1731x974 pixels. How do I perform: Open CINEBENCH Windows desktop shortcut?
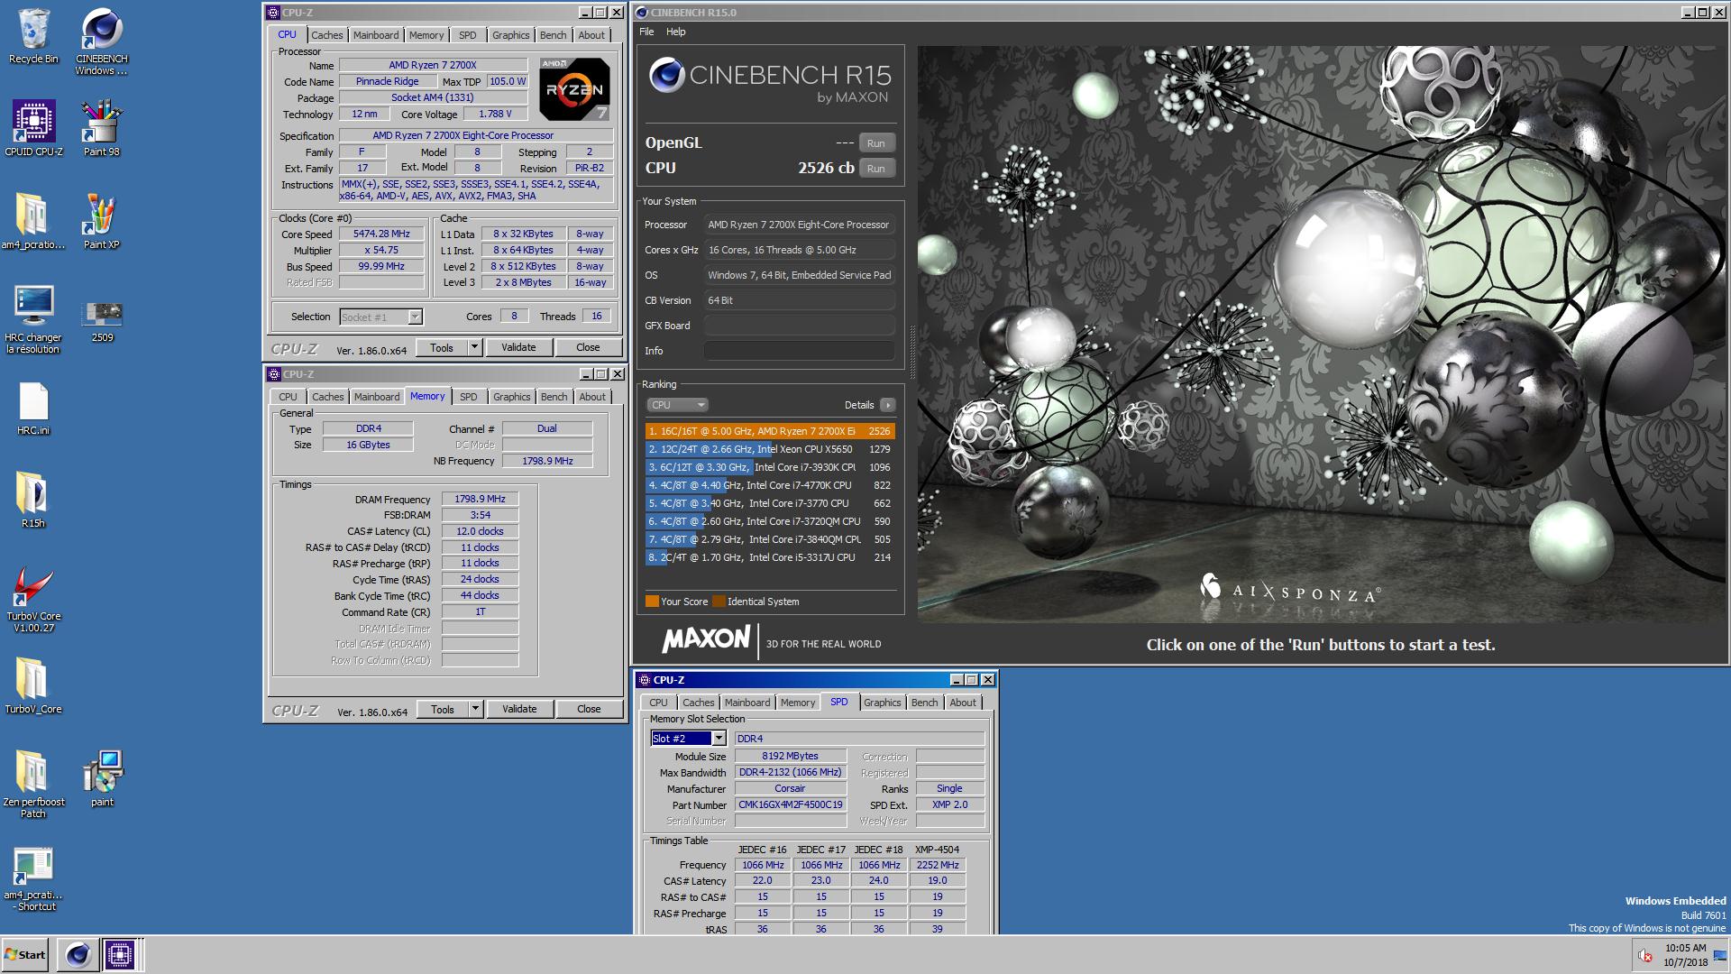tap(102, 41)
